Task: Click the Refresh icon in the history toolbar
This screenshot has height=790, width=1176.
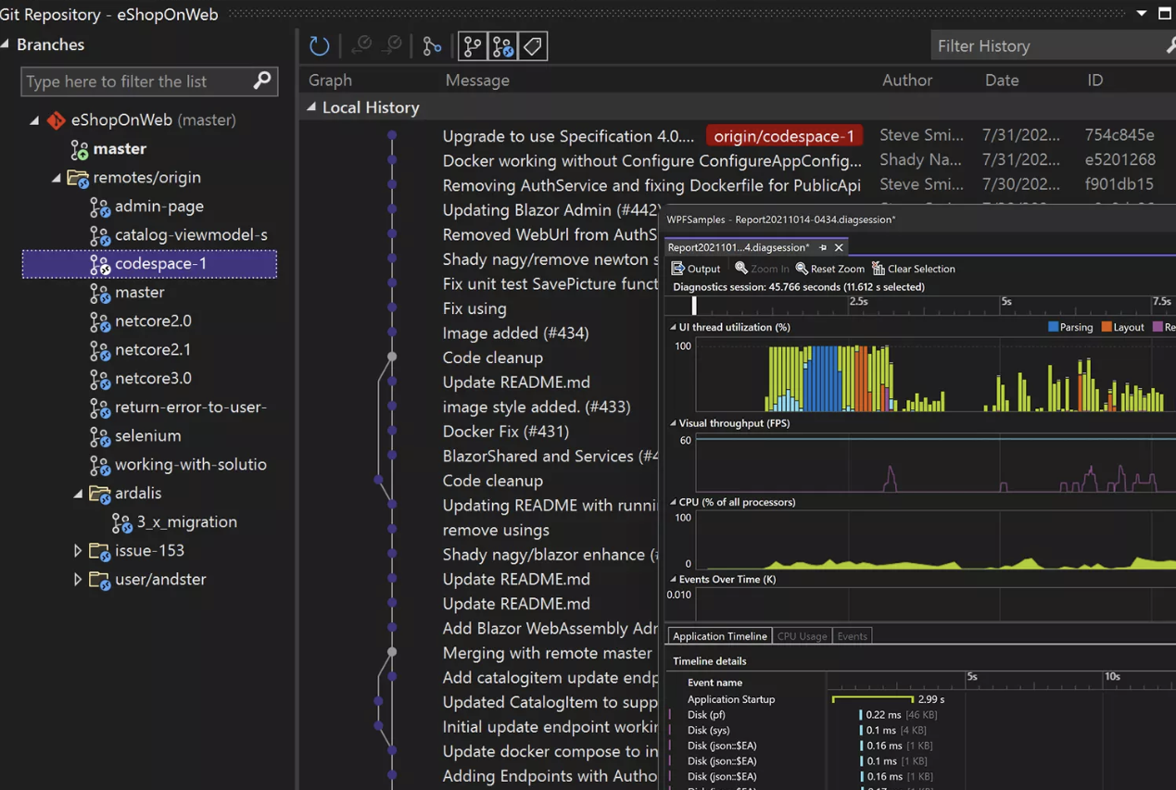Action: pyautogui.click(x=320, y=45)
